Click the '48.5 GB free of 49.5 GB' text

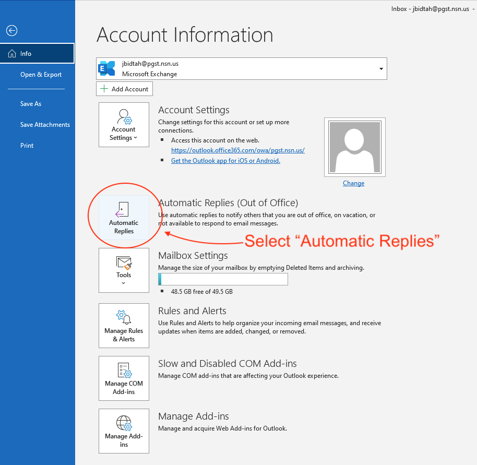click(201, 292)
